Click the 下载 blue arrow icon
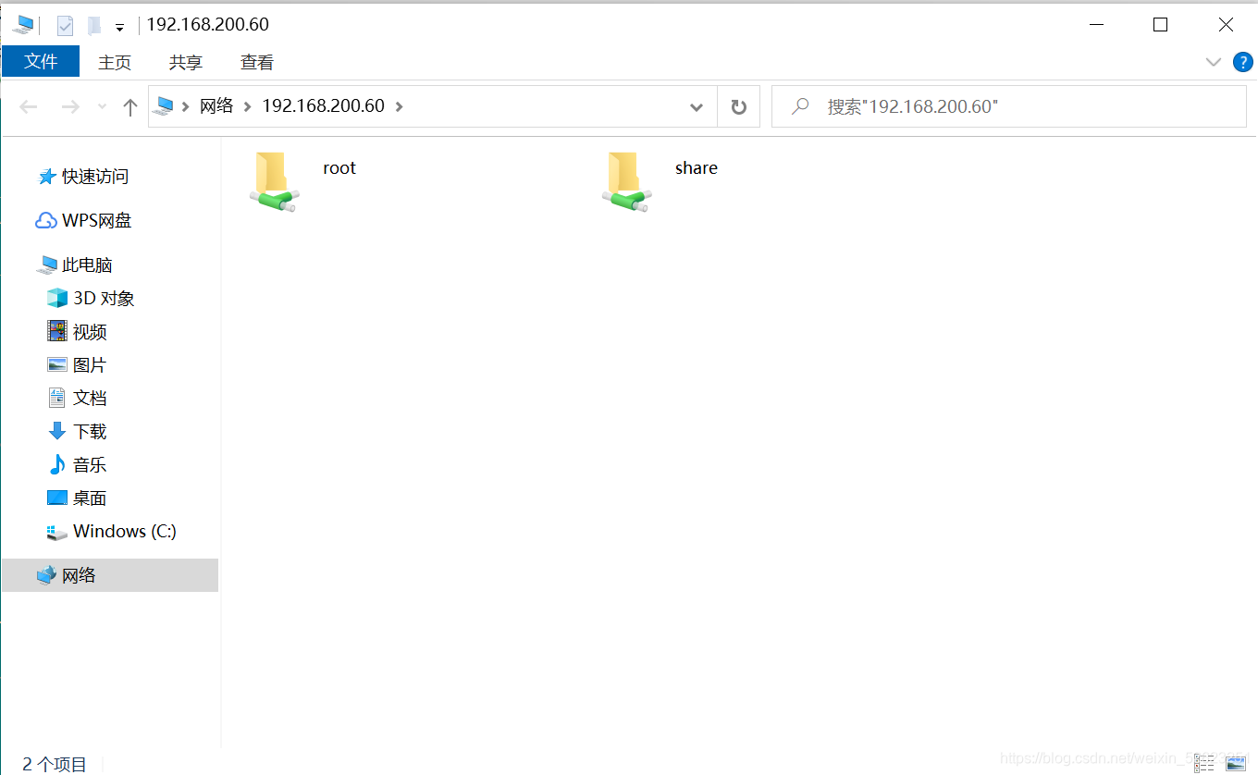 [x=57, y=431]
